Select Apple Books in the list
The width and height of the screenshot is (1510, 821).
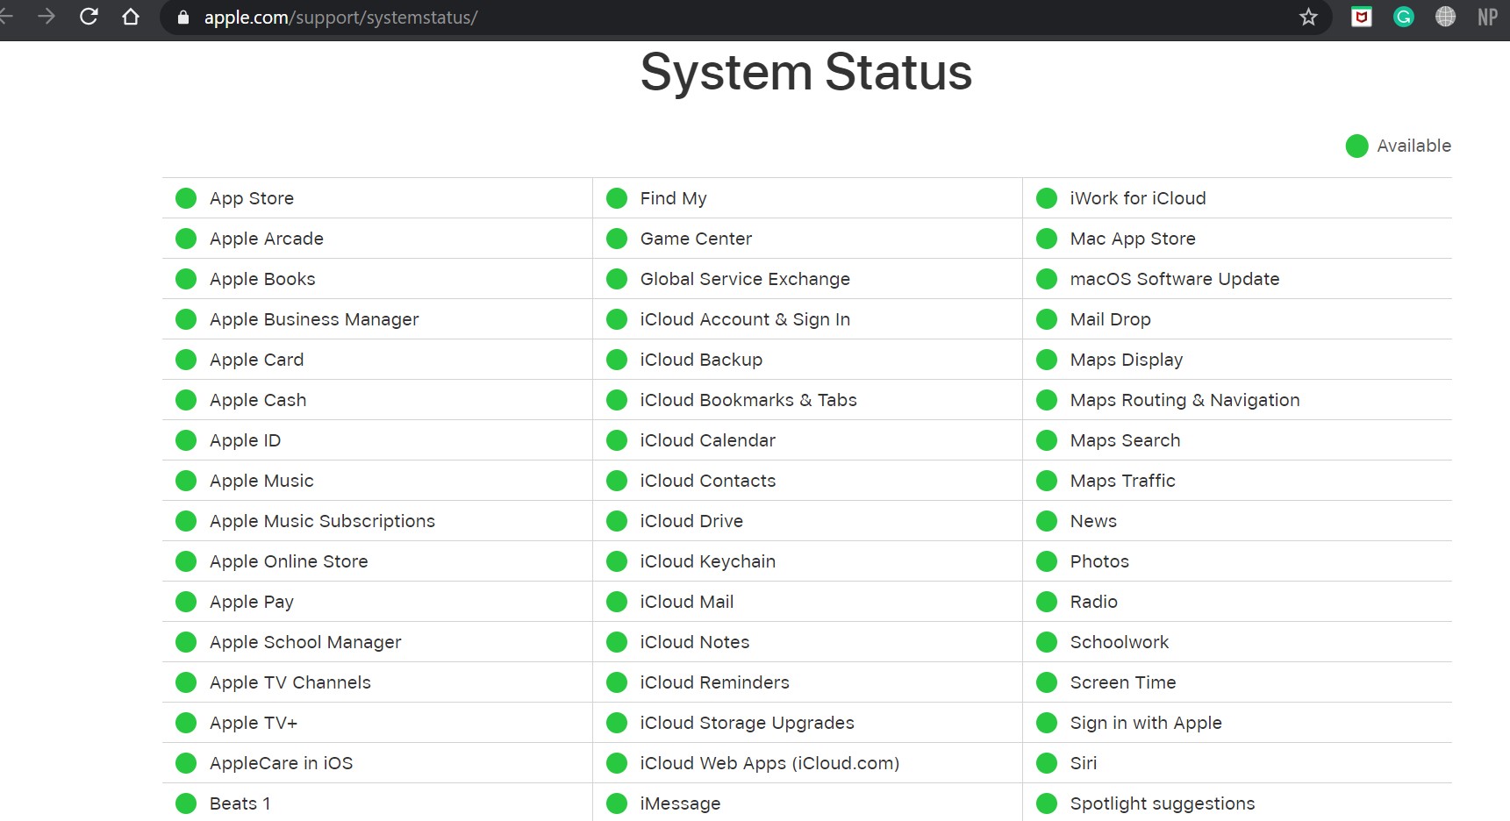point(262,279)
